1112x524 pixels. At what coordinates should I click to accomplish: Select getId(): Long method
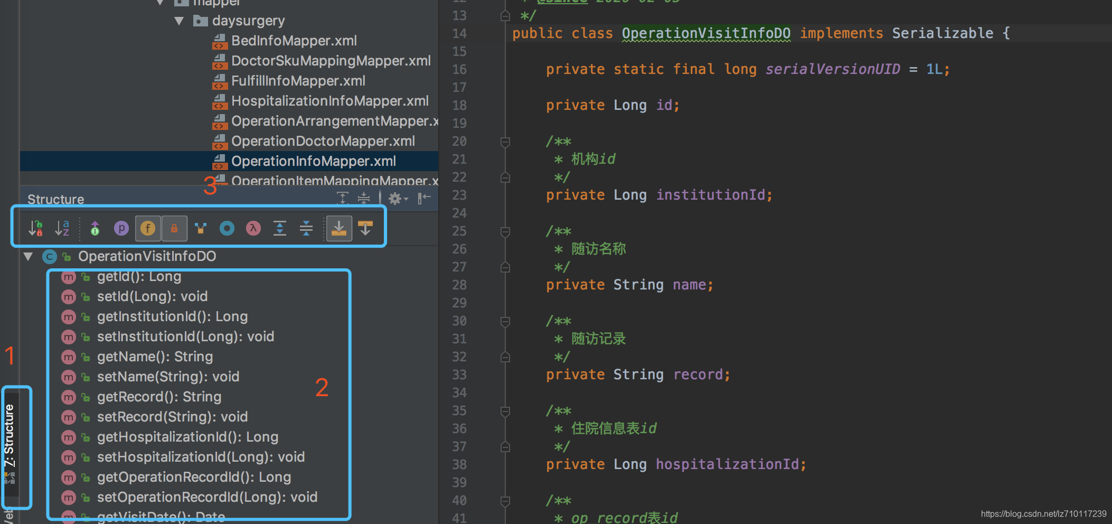click(x=139, y=276)
